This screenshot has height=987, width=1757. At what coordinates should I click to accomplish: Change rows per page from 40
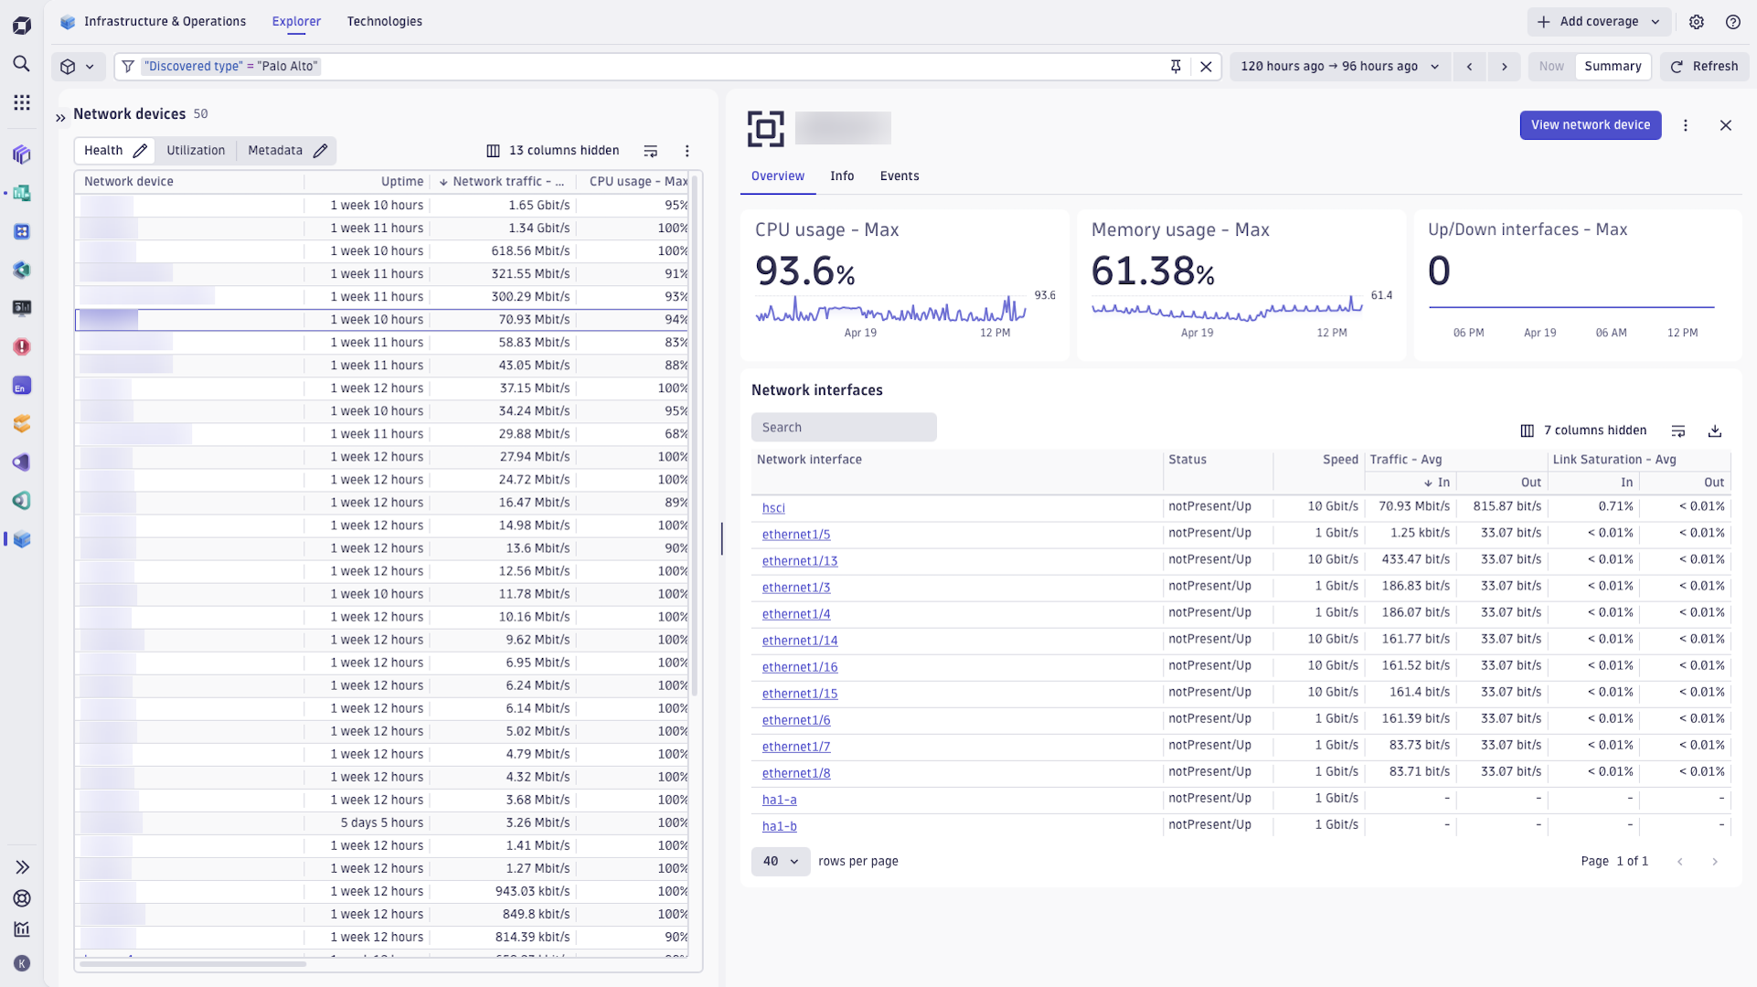click(x=781, y=861)
